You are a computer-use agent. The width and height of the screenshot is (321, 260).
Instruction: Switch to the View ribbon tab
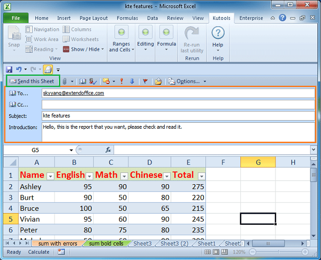(198, 18)
